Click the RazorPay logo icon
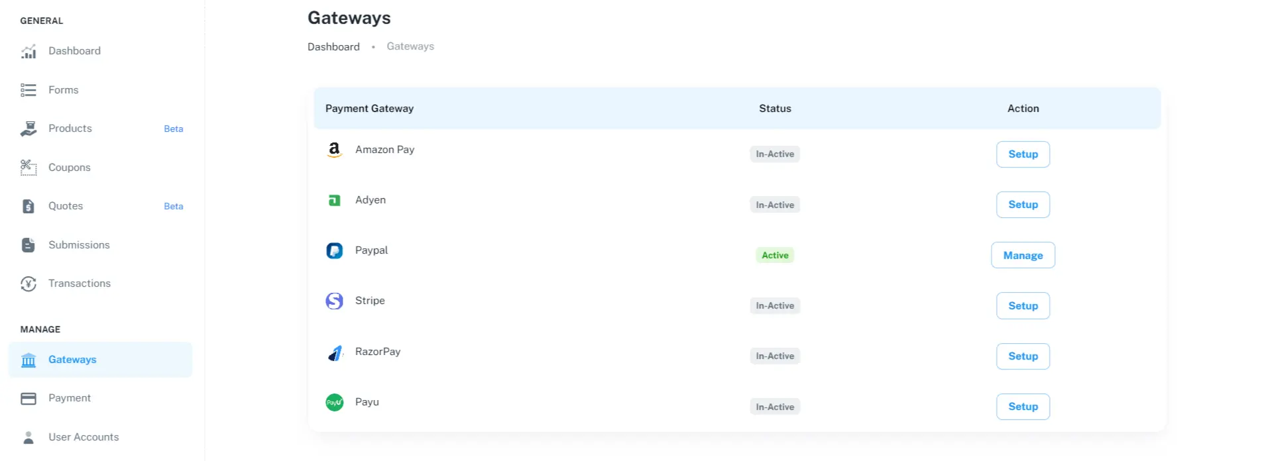 point(335,353)
